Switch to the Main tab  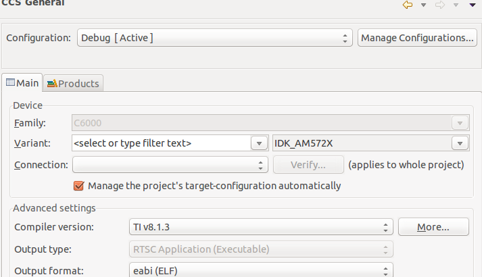[22, 82]
